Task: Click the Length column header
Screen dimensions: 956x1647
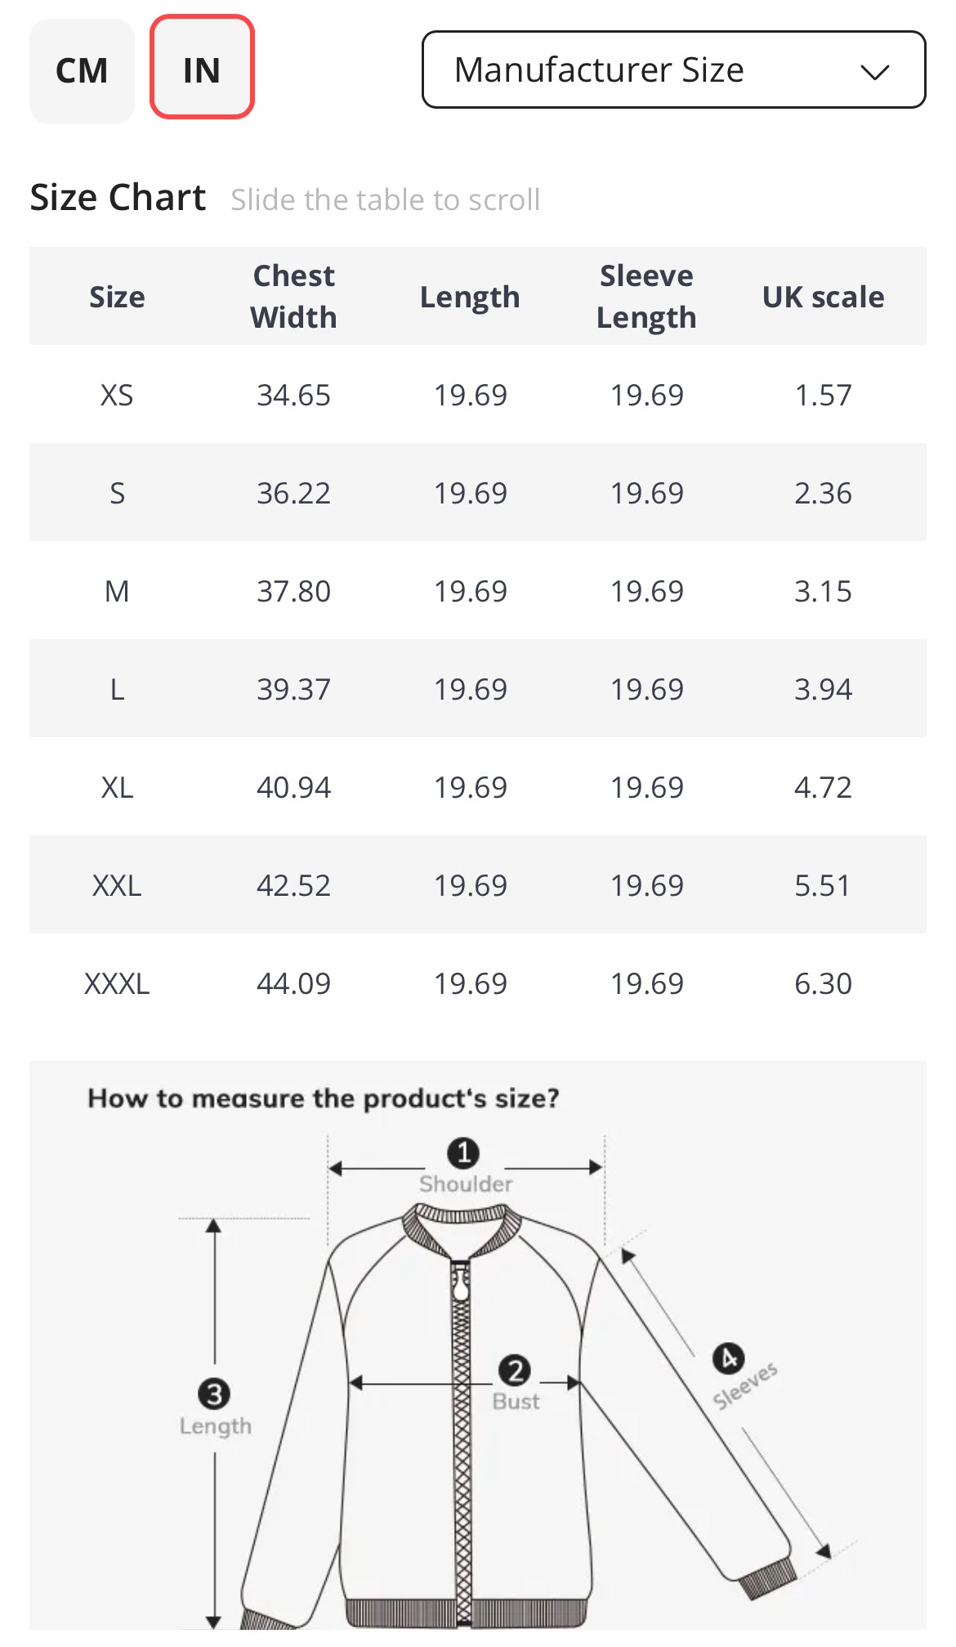Action: pyautogui.click(x=470, y=297)
